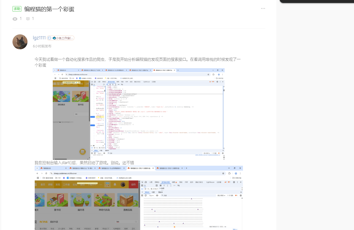
Task: Click the bookmark star in the lower screenshot's address bar
Action: [224, 173]
